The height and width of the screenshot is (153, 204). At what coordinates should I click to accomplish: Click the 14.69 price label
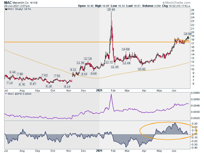point(126,49)
